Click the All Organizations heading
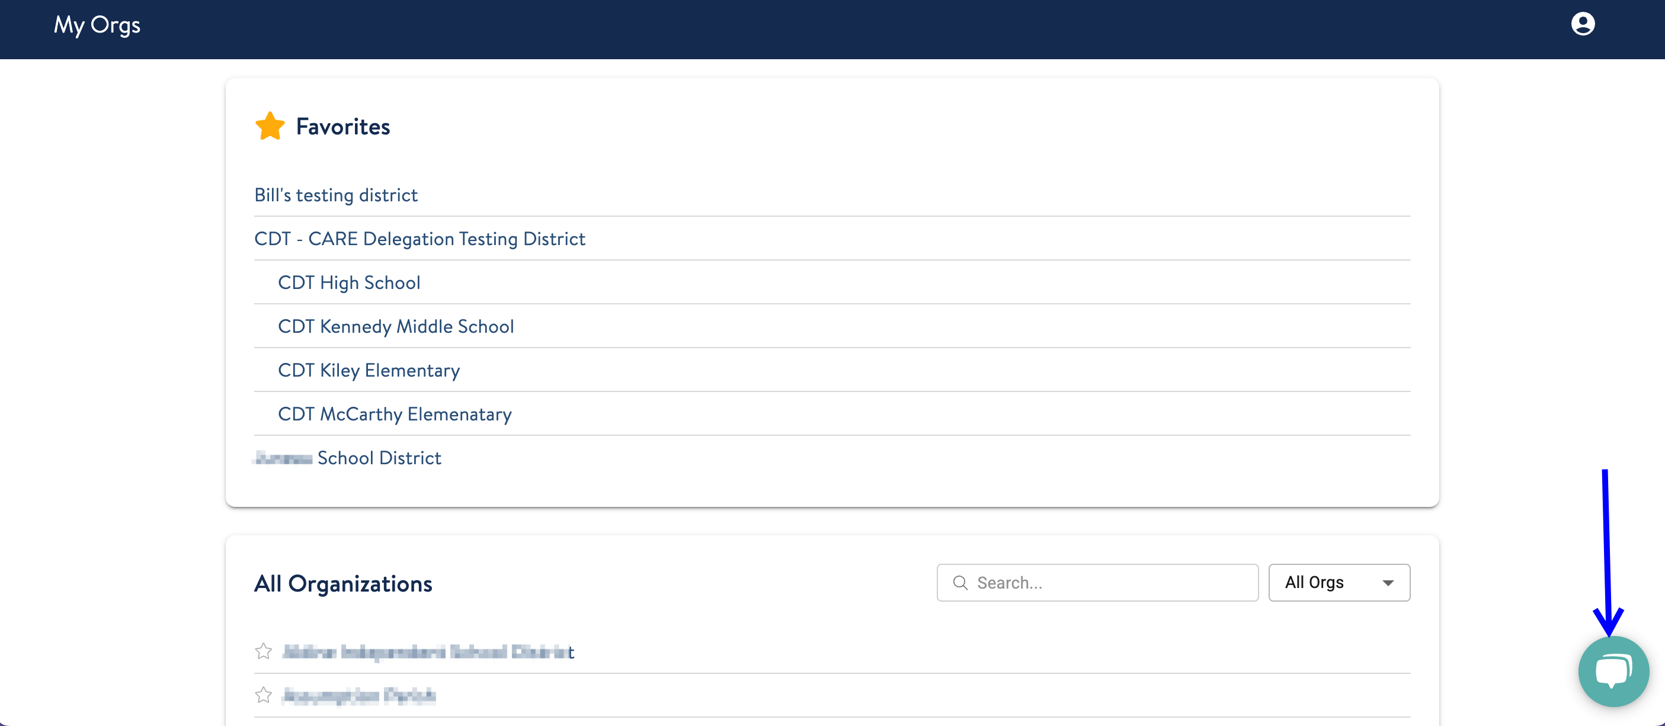1665x726 pixels. (342, 584)
